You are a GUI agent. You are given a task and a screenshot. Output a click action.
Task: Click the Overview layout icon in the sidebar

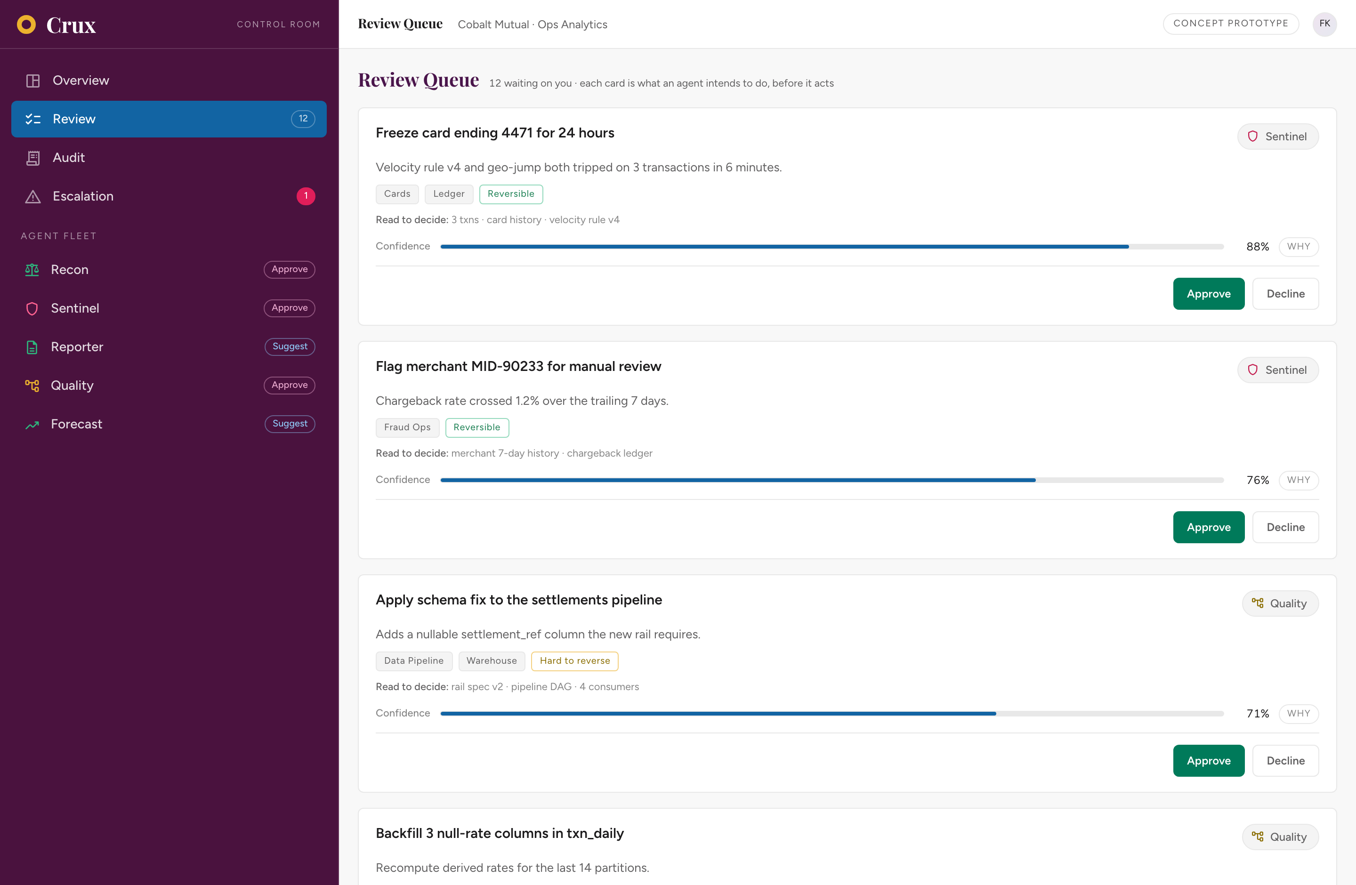[33, 81]
